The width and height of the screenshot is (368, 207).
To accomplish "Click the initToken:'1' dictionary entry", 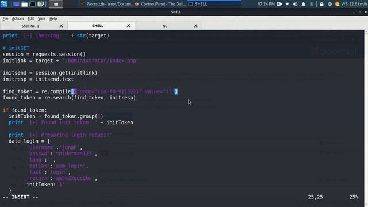I will (45, 185).
